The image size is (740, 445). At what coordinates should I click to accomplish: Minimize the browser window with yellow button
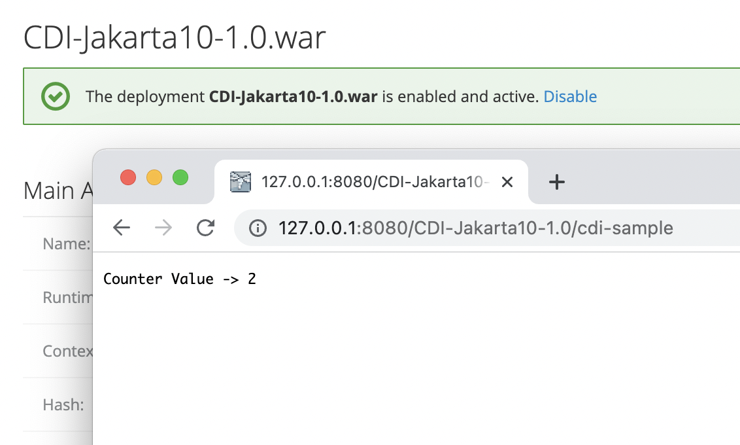(154, 177)
